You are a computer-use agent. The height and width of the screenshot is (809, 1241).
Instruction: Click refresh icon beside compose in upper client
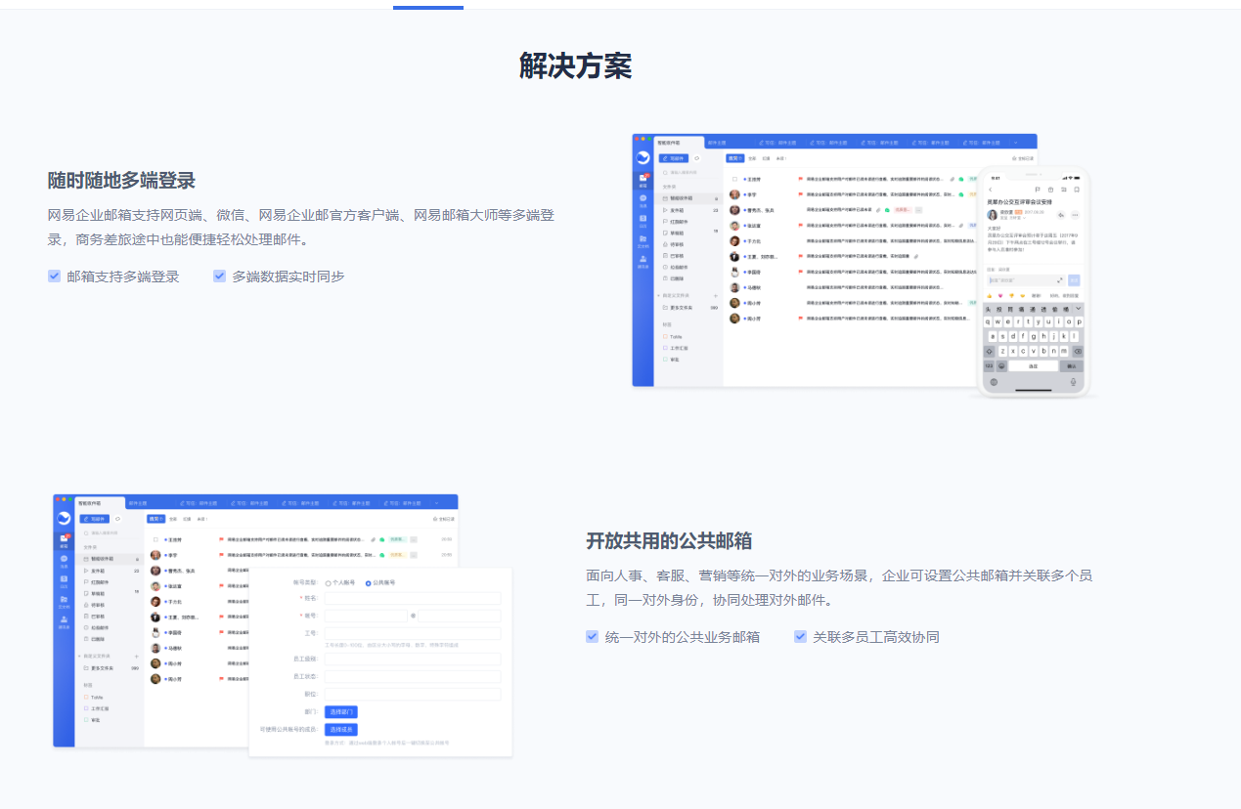pyautogui.click(x=696, y=158)
